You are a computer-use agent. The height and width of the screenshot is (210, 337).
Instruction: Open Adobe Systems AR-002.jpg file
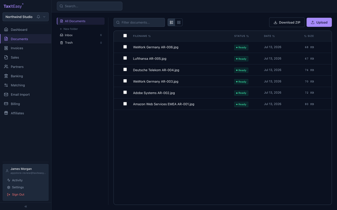tap(154, 93)
